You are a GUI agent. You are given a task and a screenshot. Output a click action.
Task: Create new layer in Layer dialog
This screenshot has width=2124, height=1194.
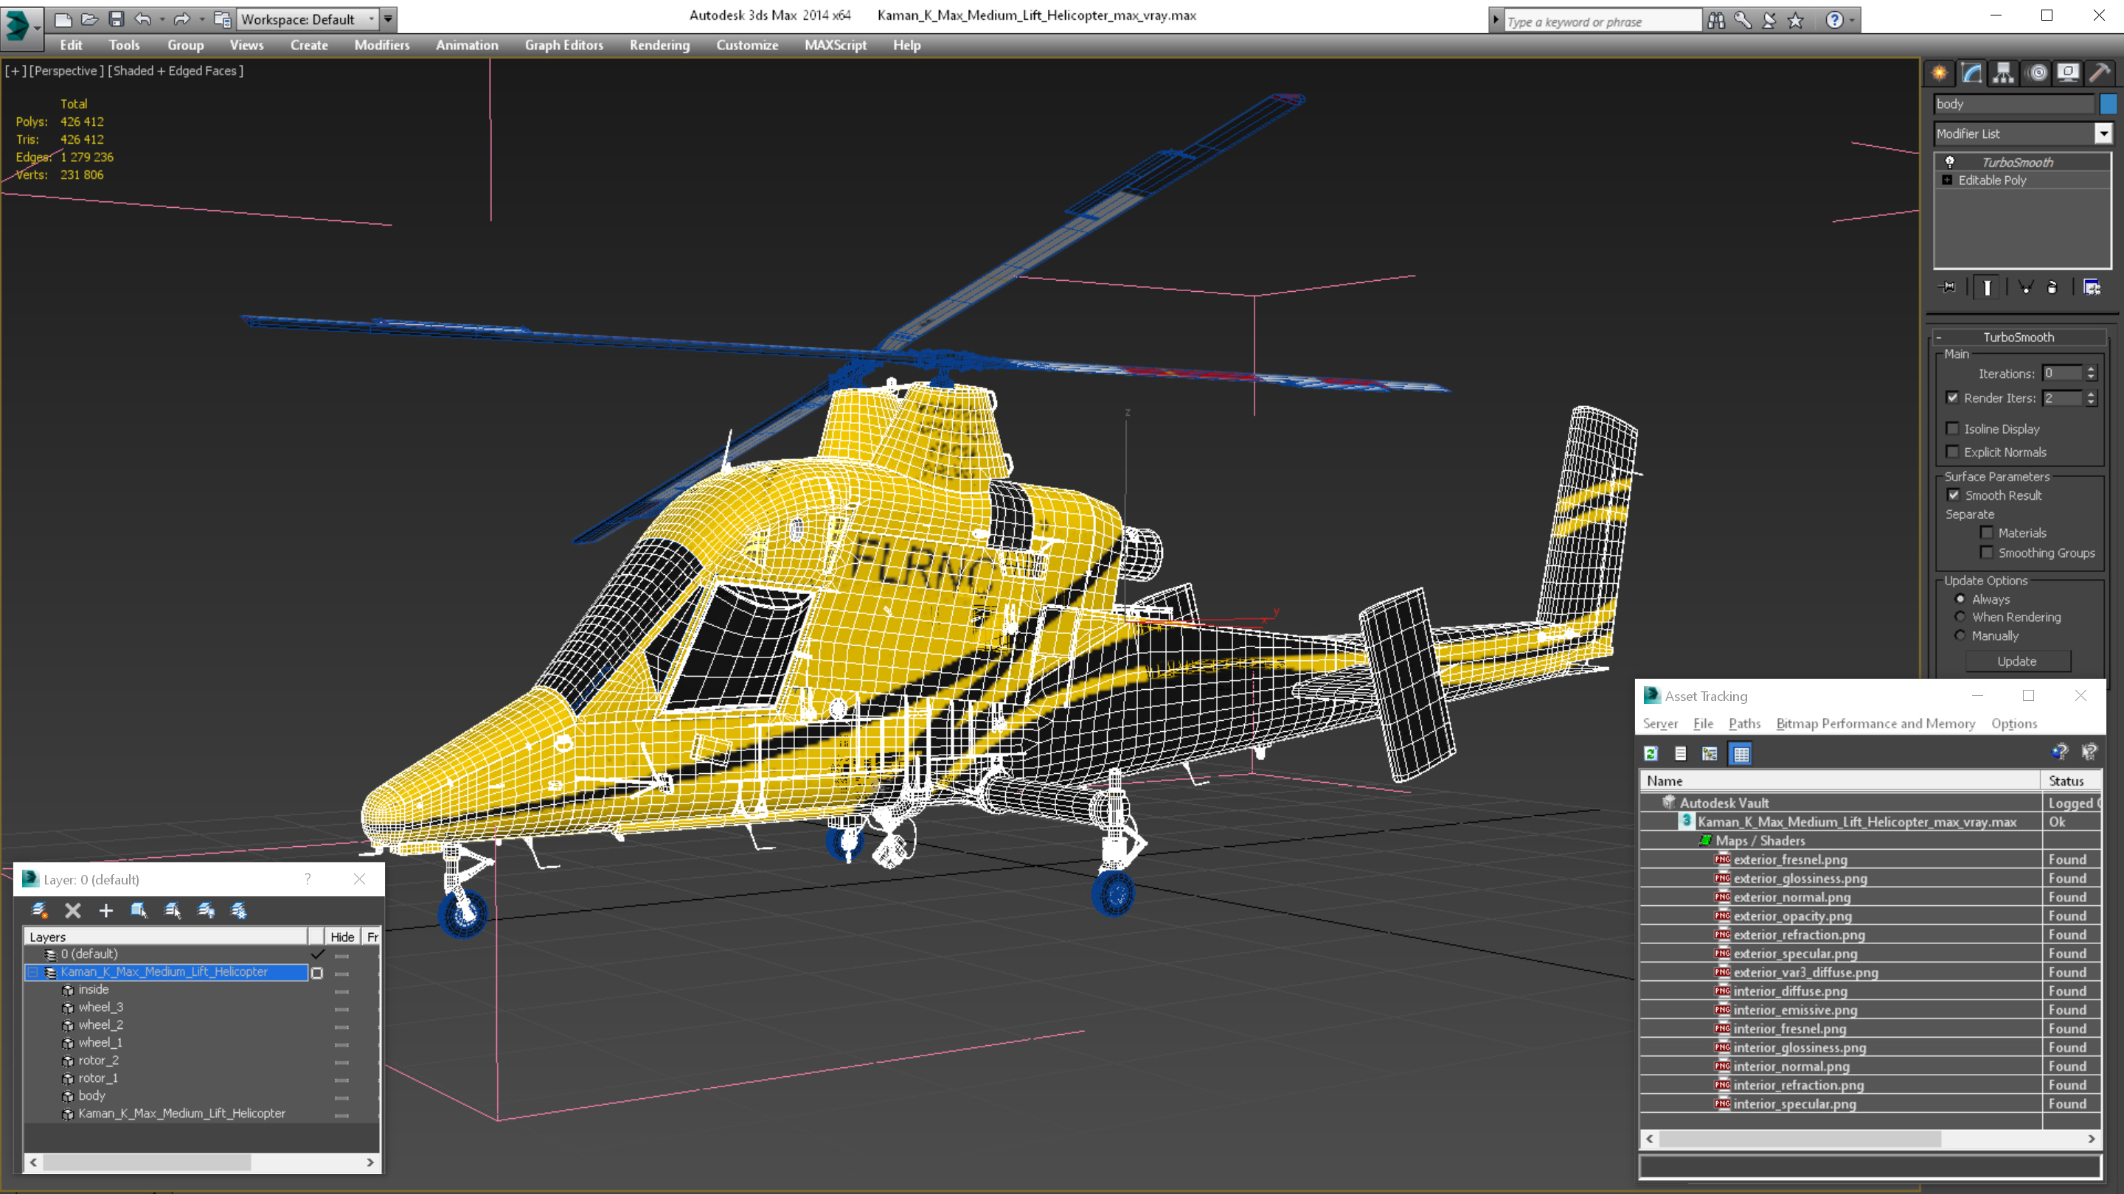click(39, 910)
